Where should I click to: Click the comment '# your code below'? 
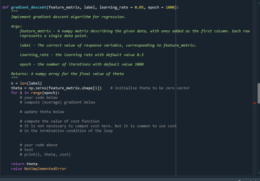pos(39,98)
